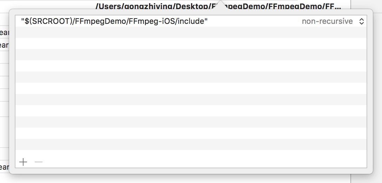Click the first empty gray row below the path
The height and width of the screenshot is (183, 382).
click(191, 32)
